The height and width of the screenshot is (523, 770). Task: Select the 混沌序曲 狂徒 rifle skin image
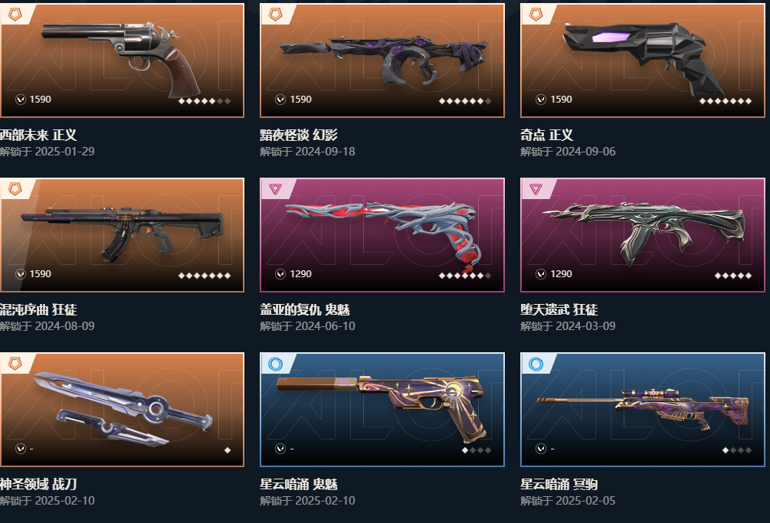(x=122, y=235)
